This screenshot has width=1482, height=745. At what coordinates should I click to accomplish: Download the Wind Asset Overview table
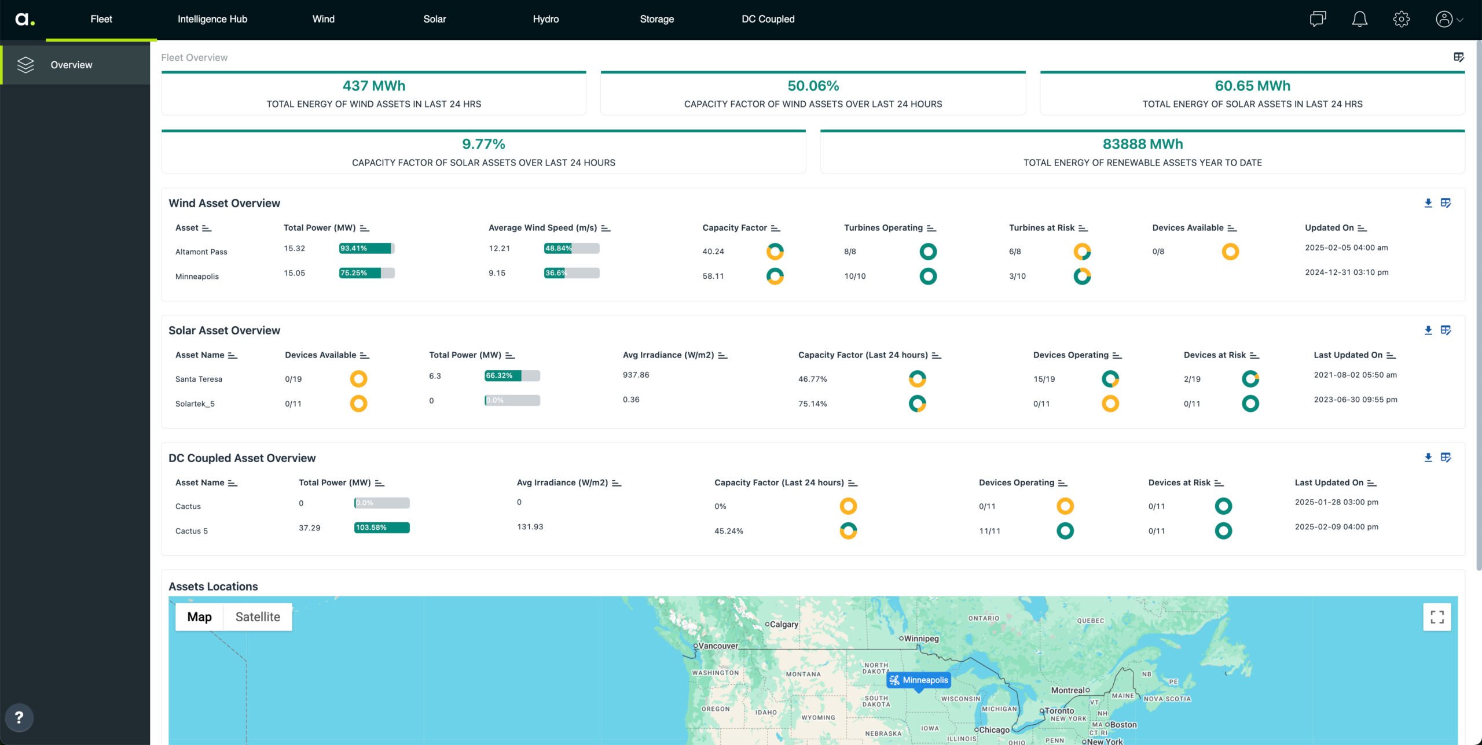1428,203
